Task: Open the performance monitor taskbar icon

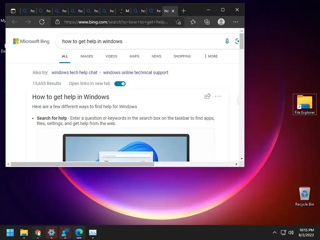Action: point(93,232)
